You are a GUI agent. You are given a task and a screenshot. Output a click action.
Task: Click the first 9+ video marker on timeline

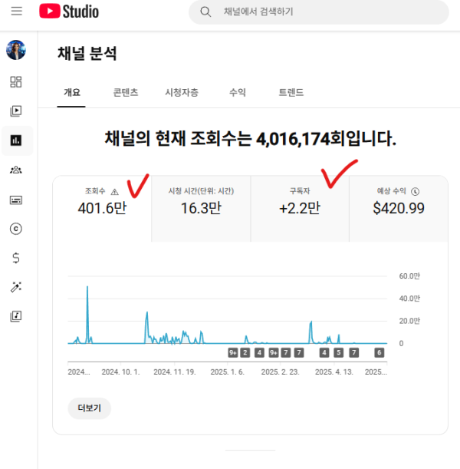[233, 352]
